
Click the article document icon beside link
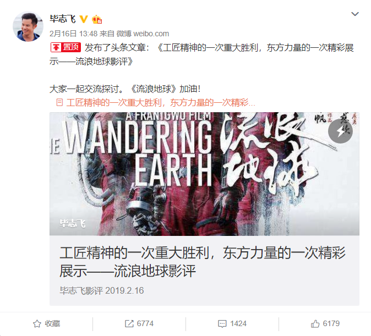tap(59, 103)
